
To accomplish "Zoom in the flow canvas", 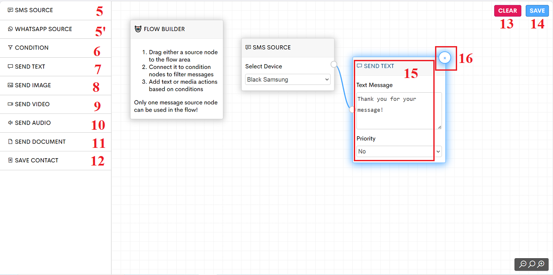I will click(541, 264).
